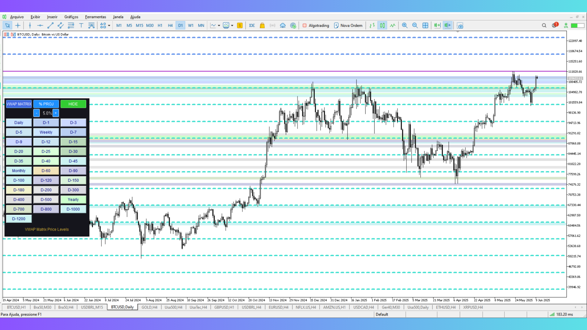Zoom in on the chart

[404, 26]
